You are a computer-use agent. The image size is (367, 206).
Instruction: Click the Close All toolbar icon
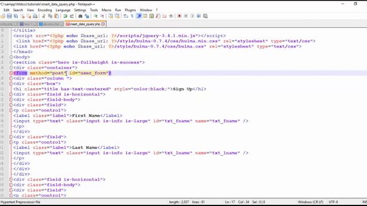tap(29, 16)
